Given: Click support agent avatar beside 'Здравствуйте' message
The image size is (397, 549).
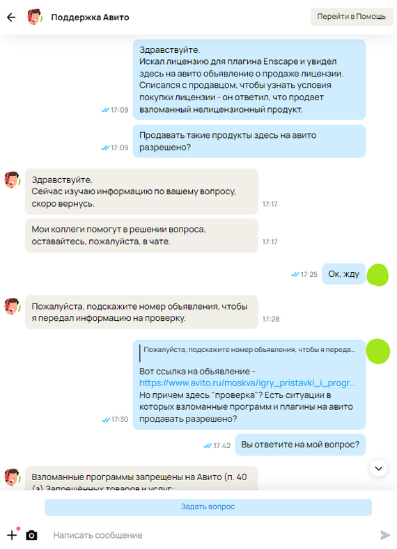Looking at the screenshot, I should point(13,180).
